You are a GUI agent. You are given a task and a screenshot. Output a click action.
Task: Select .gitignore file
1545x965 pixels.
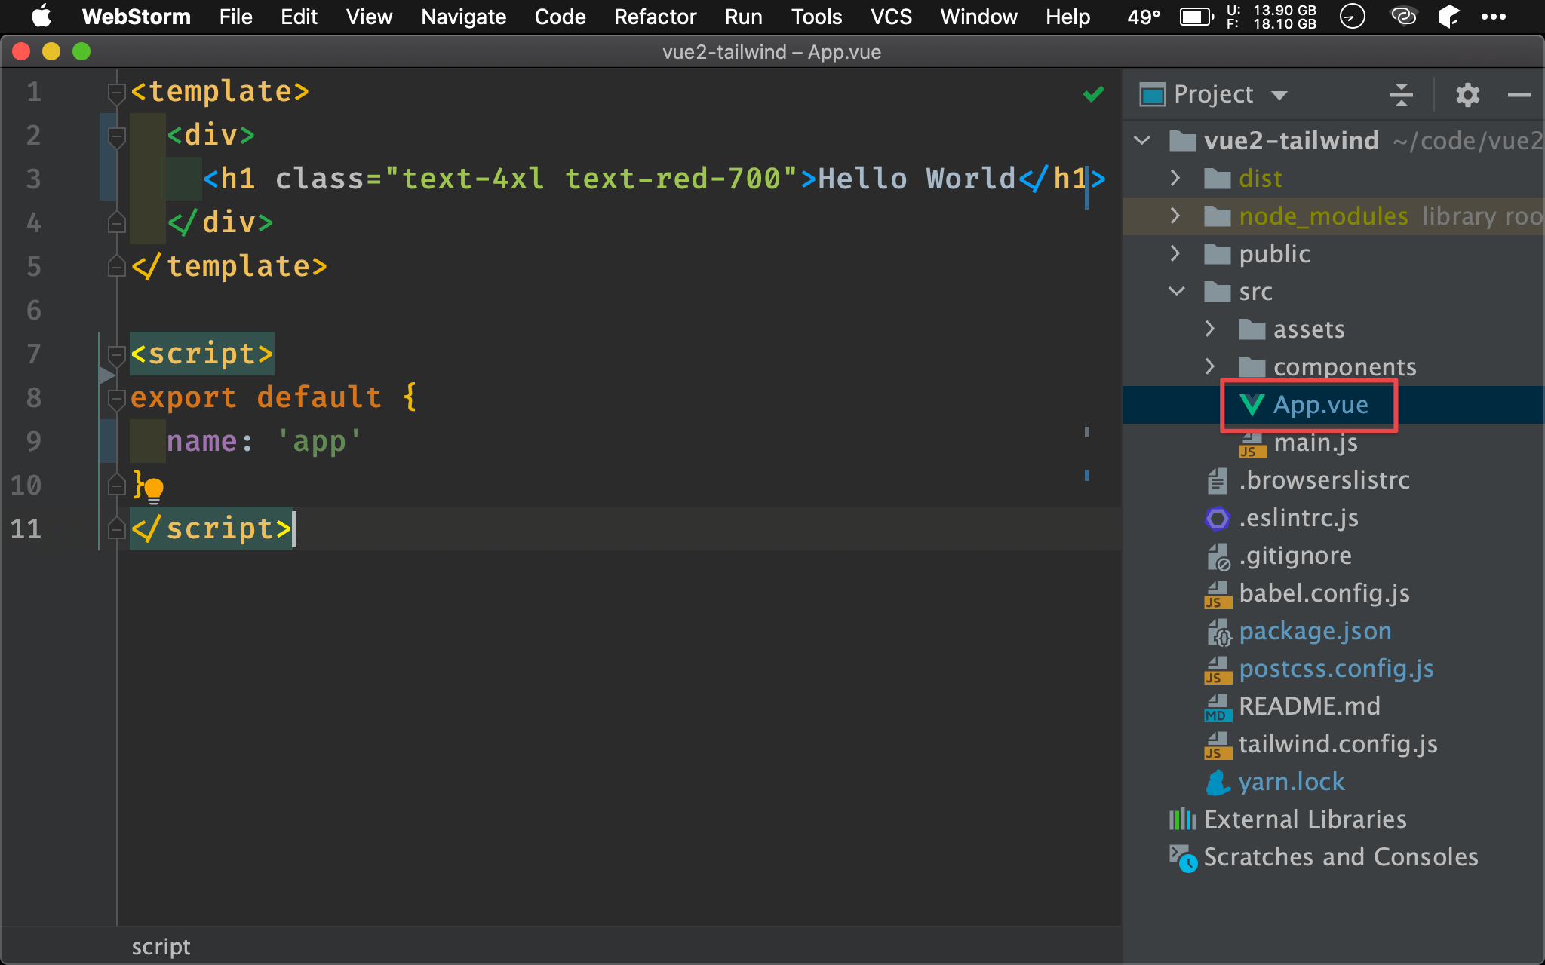(1295, 556)
